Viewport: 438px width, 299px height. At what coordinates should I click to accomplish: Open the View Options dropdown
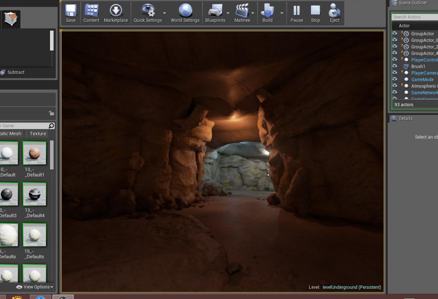click(x=35, y=287)
